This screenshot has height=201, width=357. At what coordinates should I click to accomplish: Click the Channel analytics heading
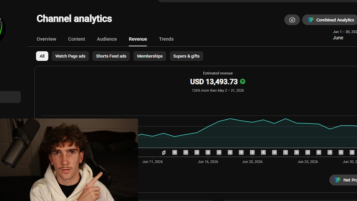pyautogui.click(x=74, y=19)
